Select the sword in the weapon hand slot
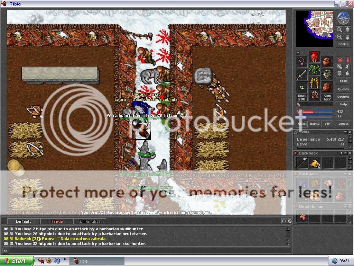The height and width of the screenshot is (266, 354). point(302,74)
